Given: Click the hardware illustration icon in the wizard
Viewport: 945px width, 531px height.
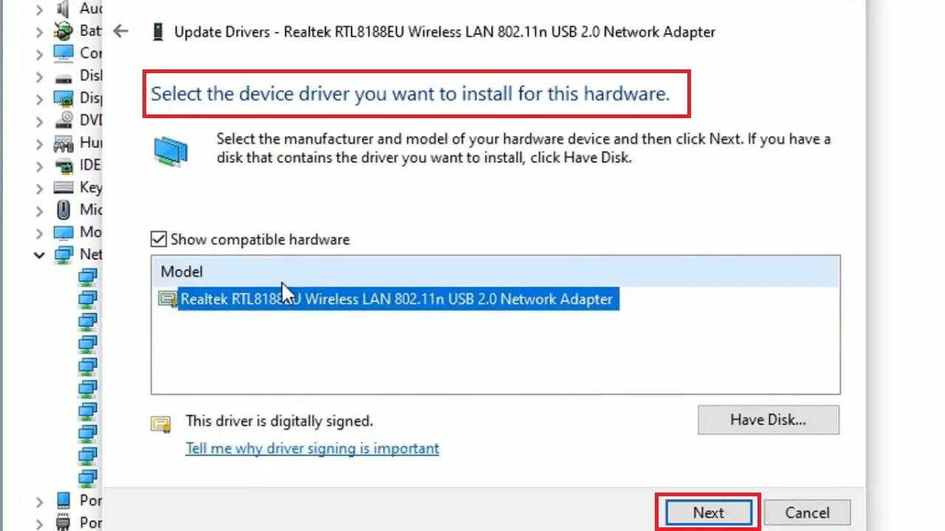Looking at the screenshot, I should 171,150.
